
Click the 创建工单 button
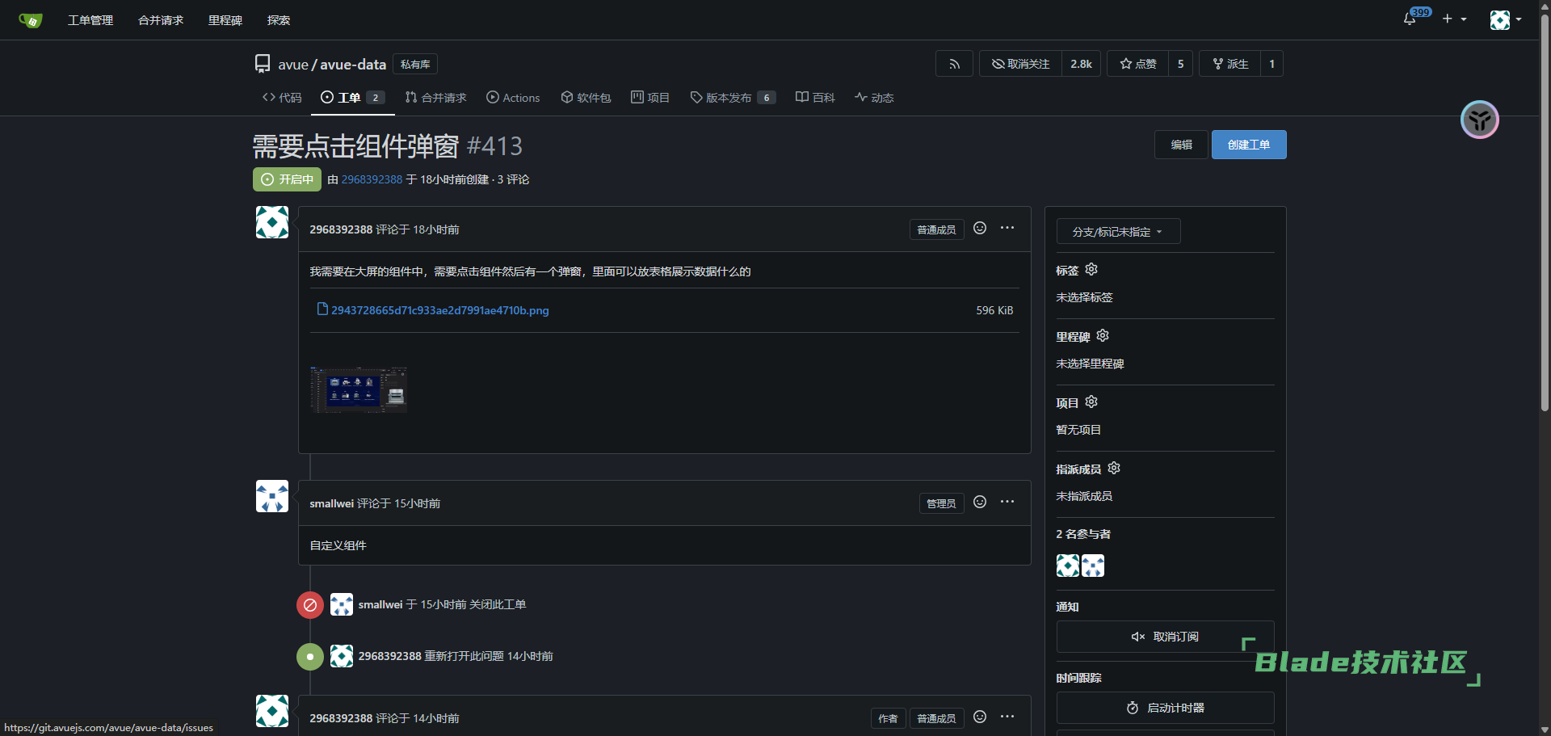[1249, 145]
